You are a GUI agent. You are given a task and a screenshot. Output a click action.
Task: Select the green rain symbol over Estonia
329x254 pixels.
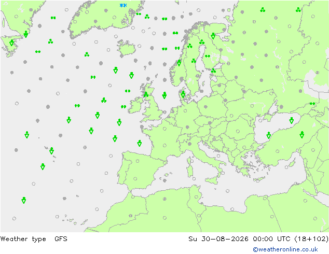click(x=213, y=70)
